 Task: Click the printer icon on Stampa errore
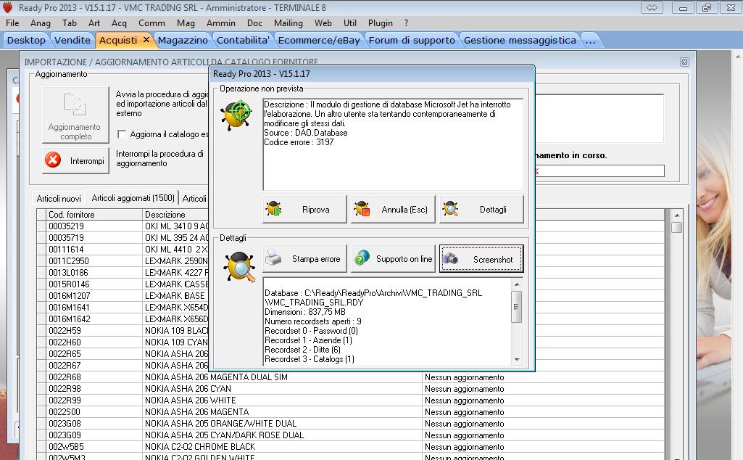coord(273,258)
